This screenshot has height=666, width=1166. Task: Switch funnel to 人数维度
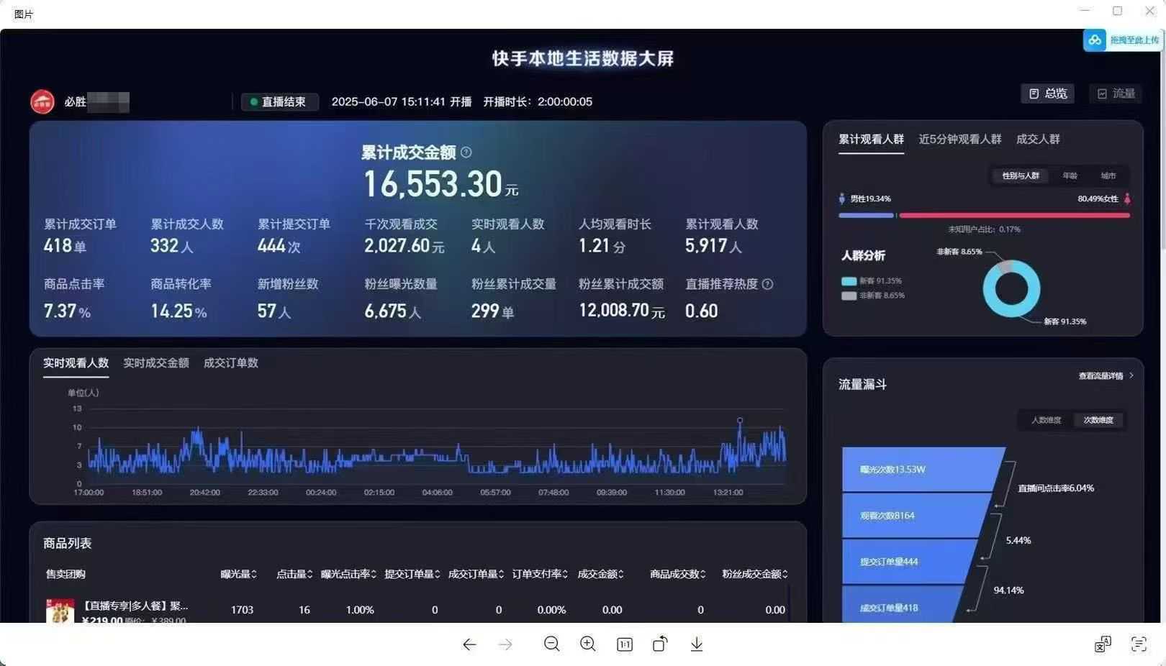(1046, 420)
